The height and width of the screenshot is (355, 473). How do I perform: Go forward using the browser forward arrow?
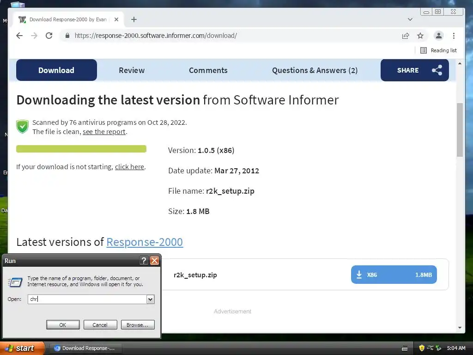34,36
